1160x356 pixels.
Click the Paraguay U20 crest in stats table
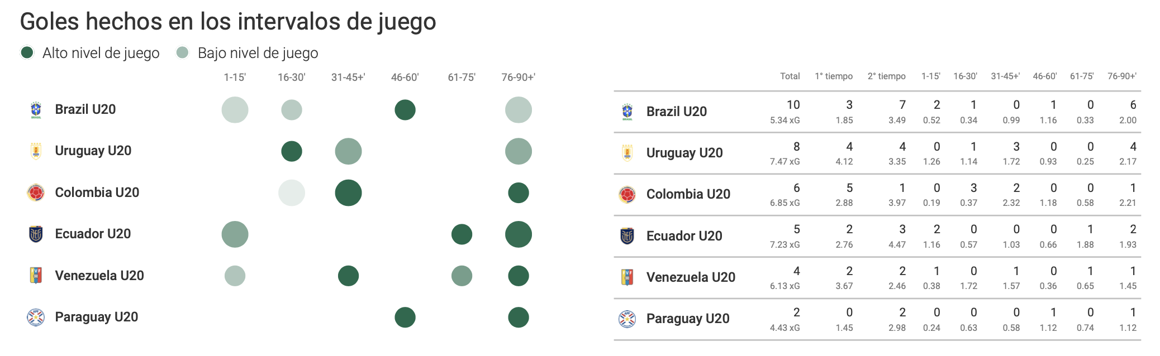click(x=627, y=319)
